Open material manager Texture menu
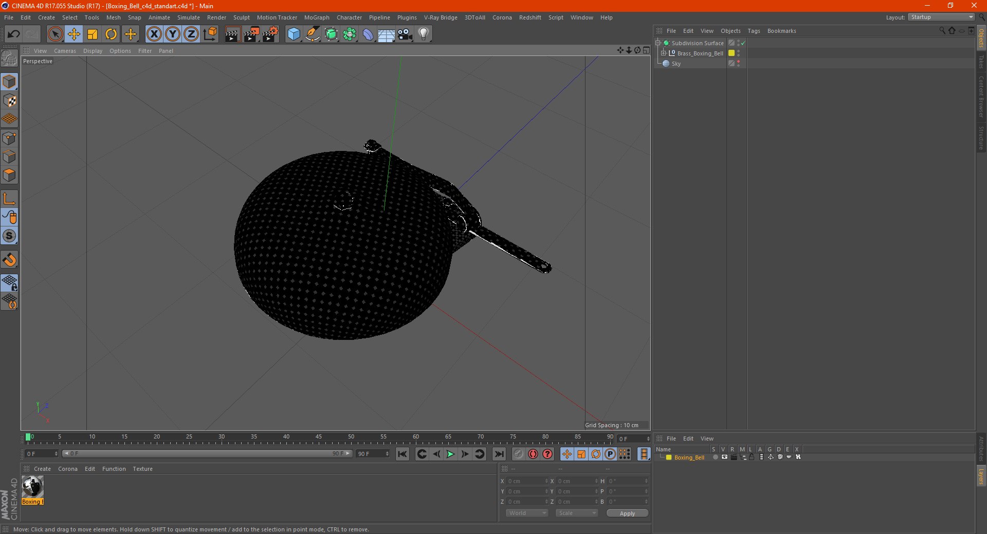 coord(142,469)
